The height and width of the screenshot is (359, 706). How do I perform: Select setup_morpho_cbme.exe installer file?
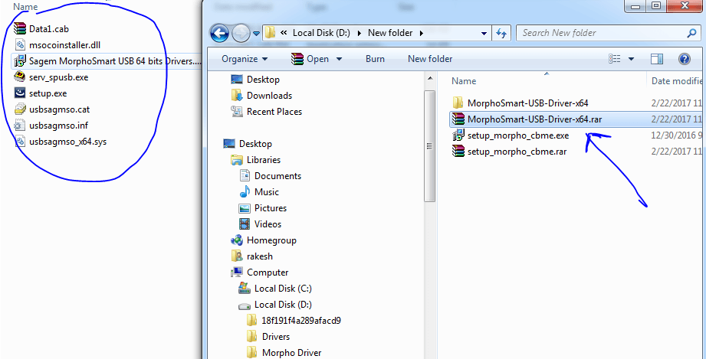(x=517, y=135)
